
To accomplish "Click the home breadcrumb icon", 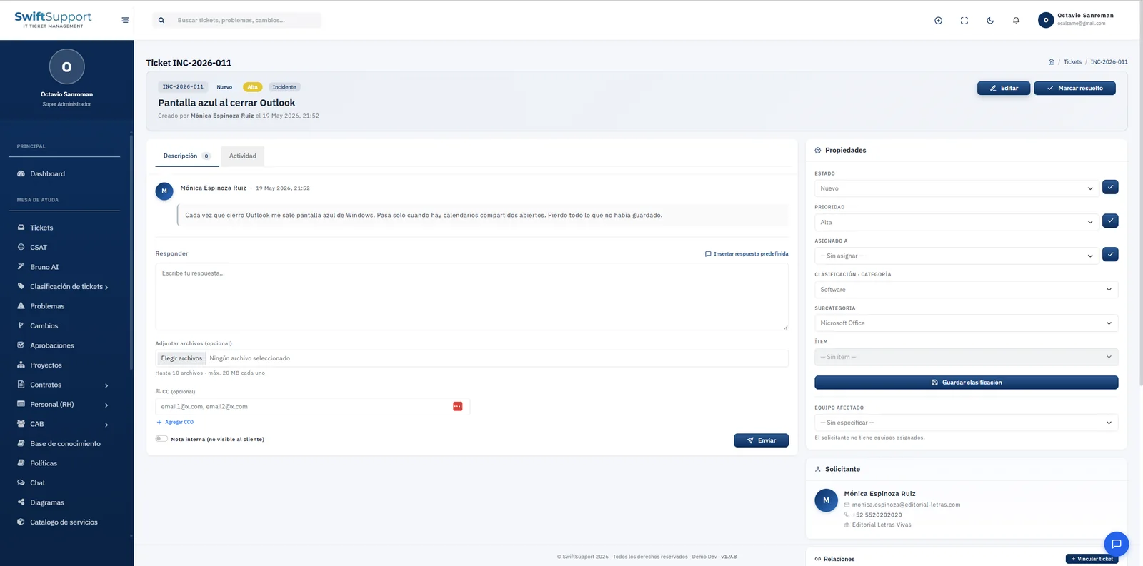I will coord(1052,62).
